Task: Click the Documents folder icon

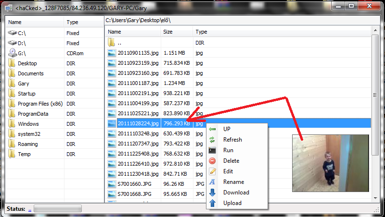Action: click(x=12, y=73)
